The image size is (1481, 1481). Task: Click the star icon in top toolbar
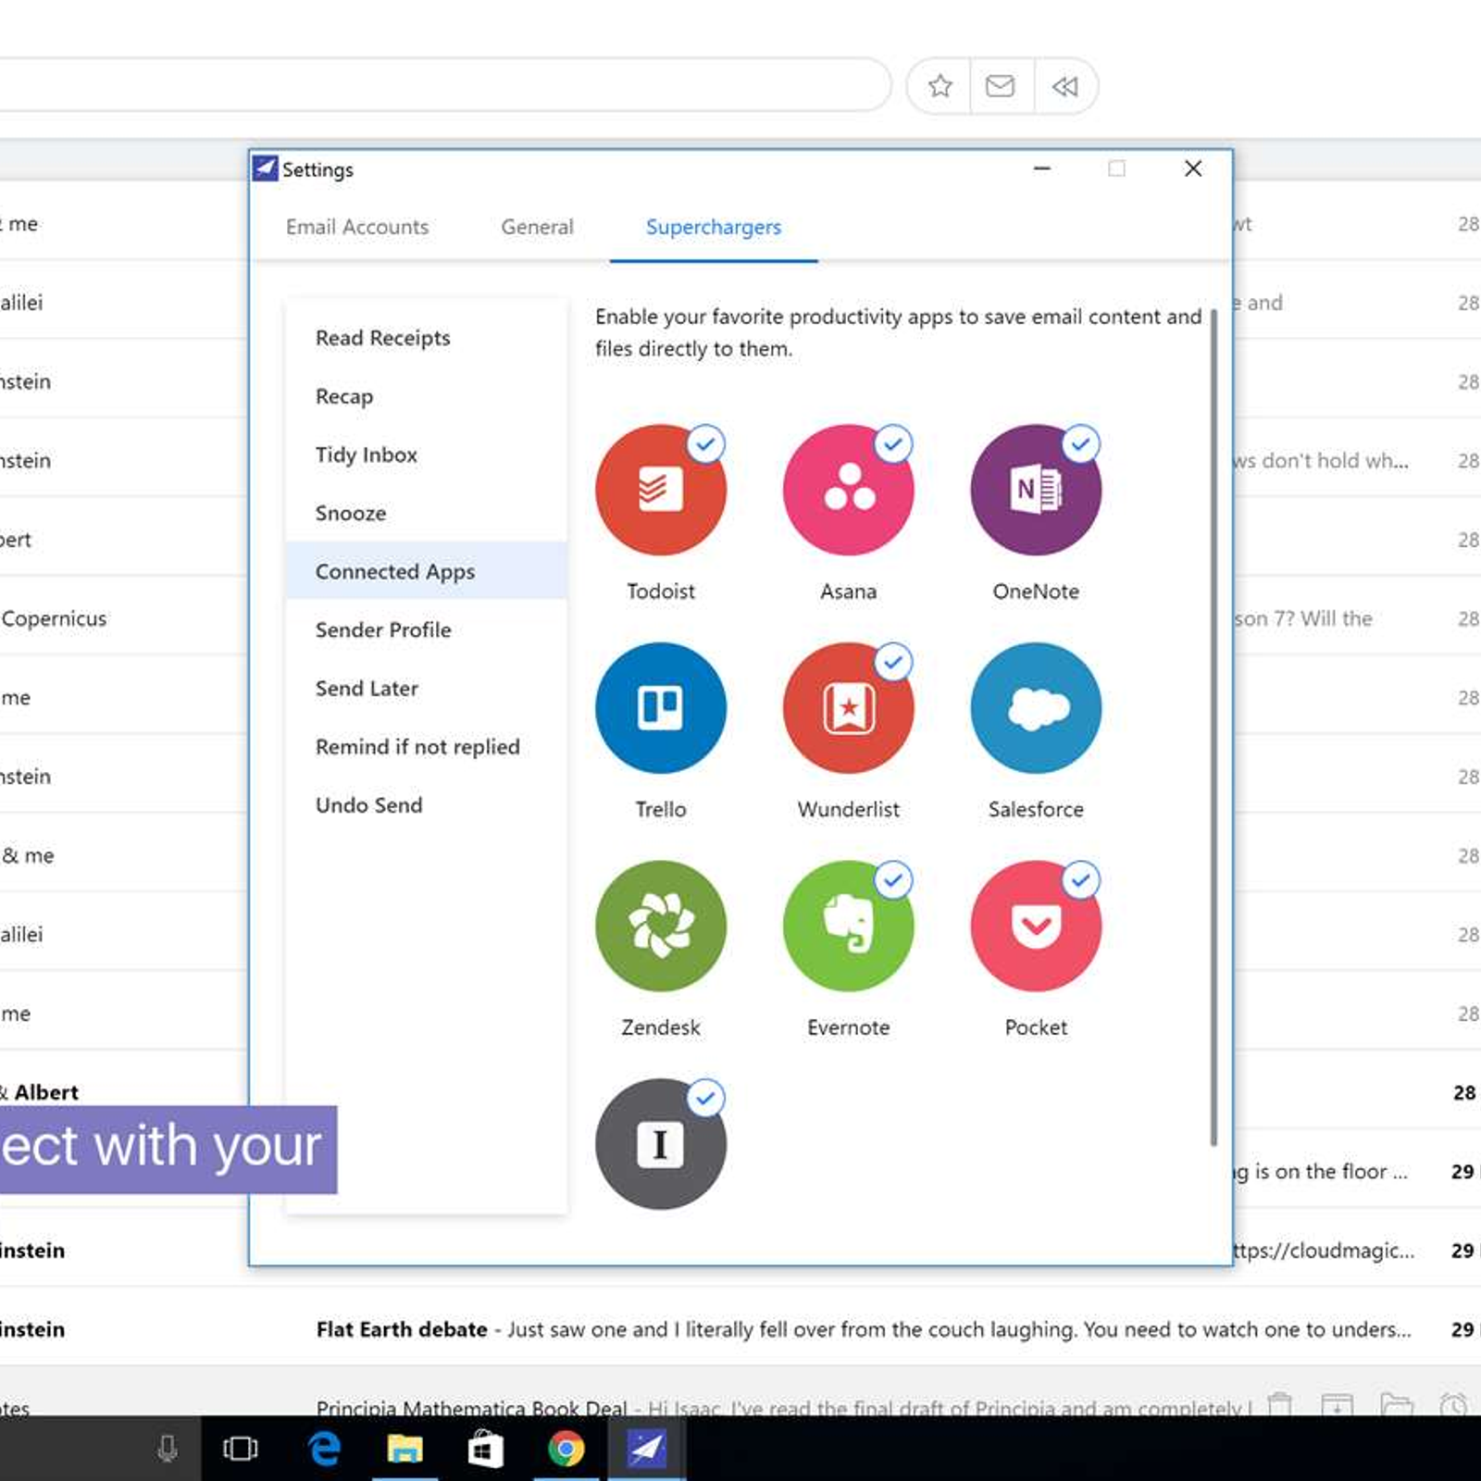(940, 86)
